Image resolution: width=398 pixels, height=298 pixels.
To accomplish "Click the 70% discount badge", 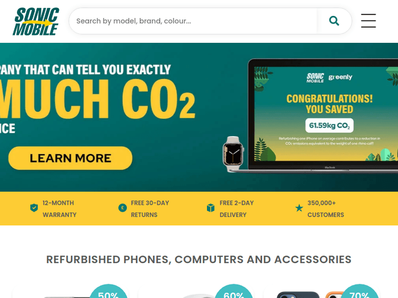I will tap(359, 291).
